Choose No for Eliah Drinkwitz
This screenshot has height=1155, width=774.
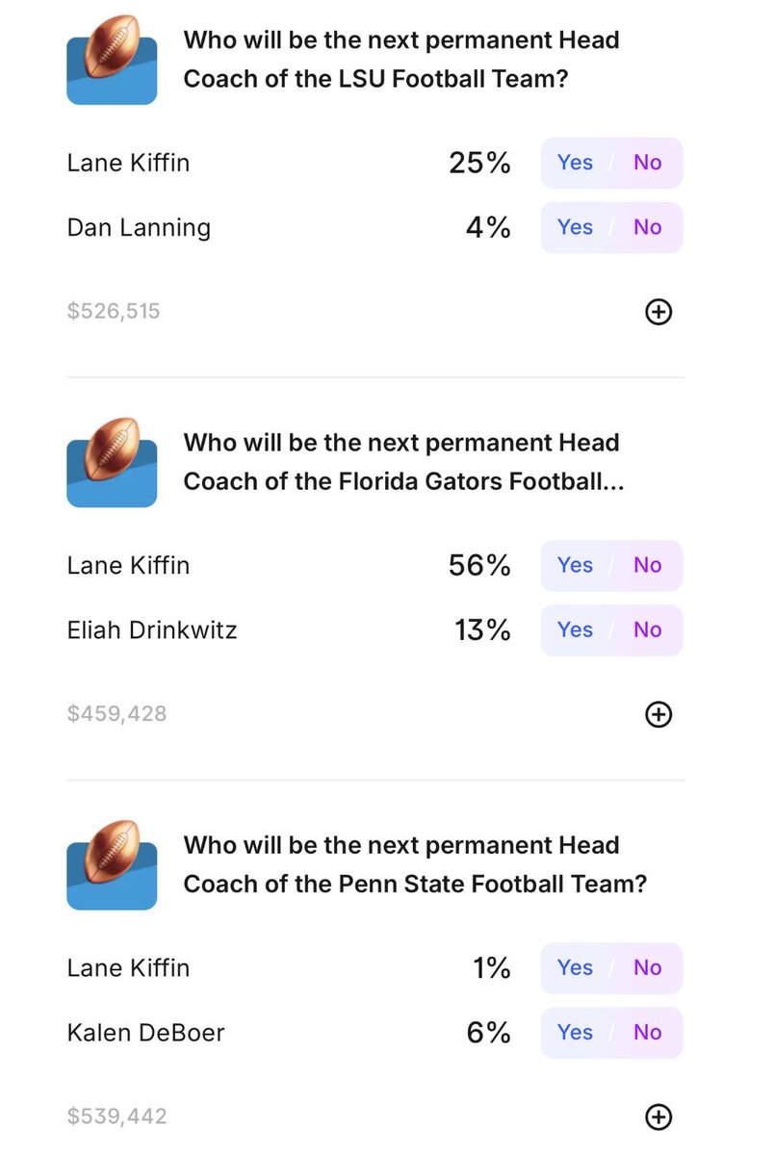coord(648,629)
